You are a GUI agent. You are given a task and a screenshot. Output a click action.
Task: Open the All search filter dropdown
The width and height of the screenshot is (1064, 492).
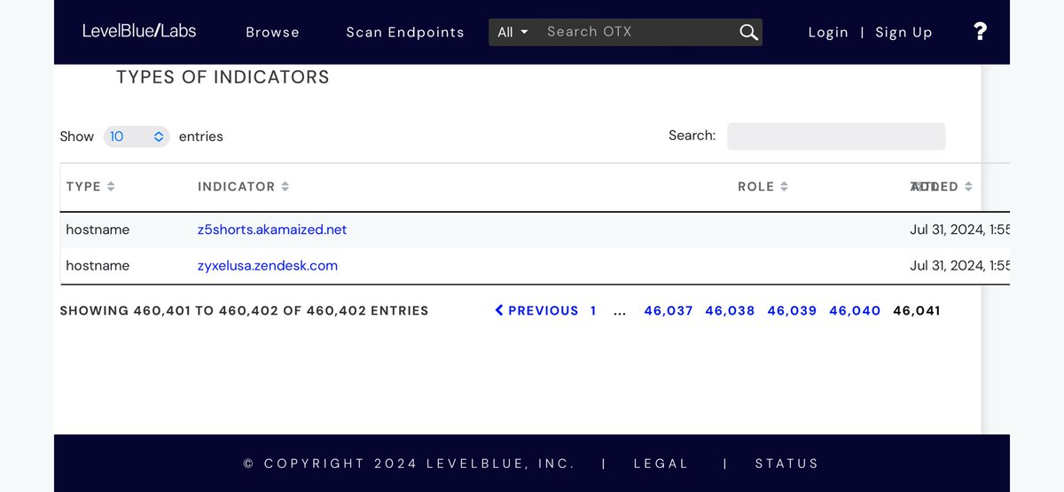coord(512,32)
